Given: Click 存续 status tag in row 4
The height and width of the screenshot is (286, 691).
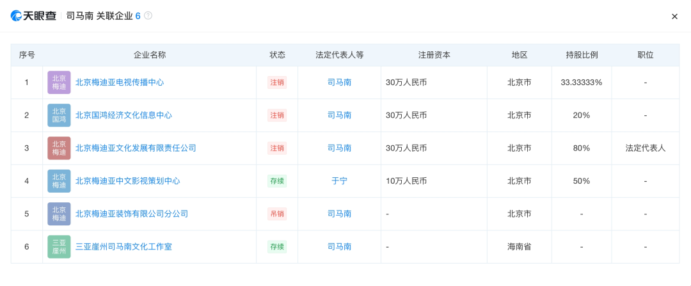Looking at the screenshot, I should click(277, 181).
